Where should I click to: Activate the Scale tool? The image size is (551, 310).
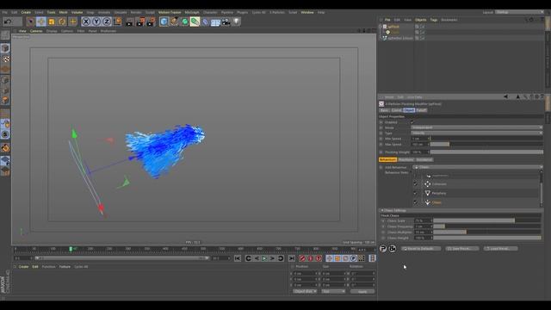click(x=52, y=22)
